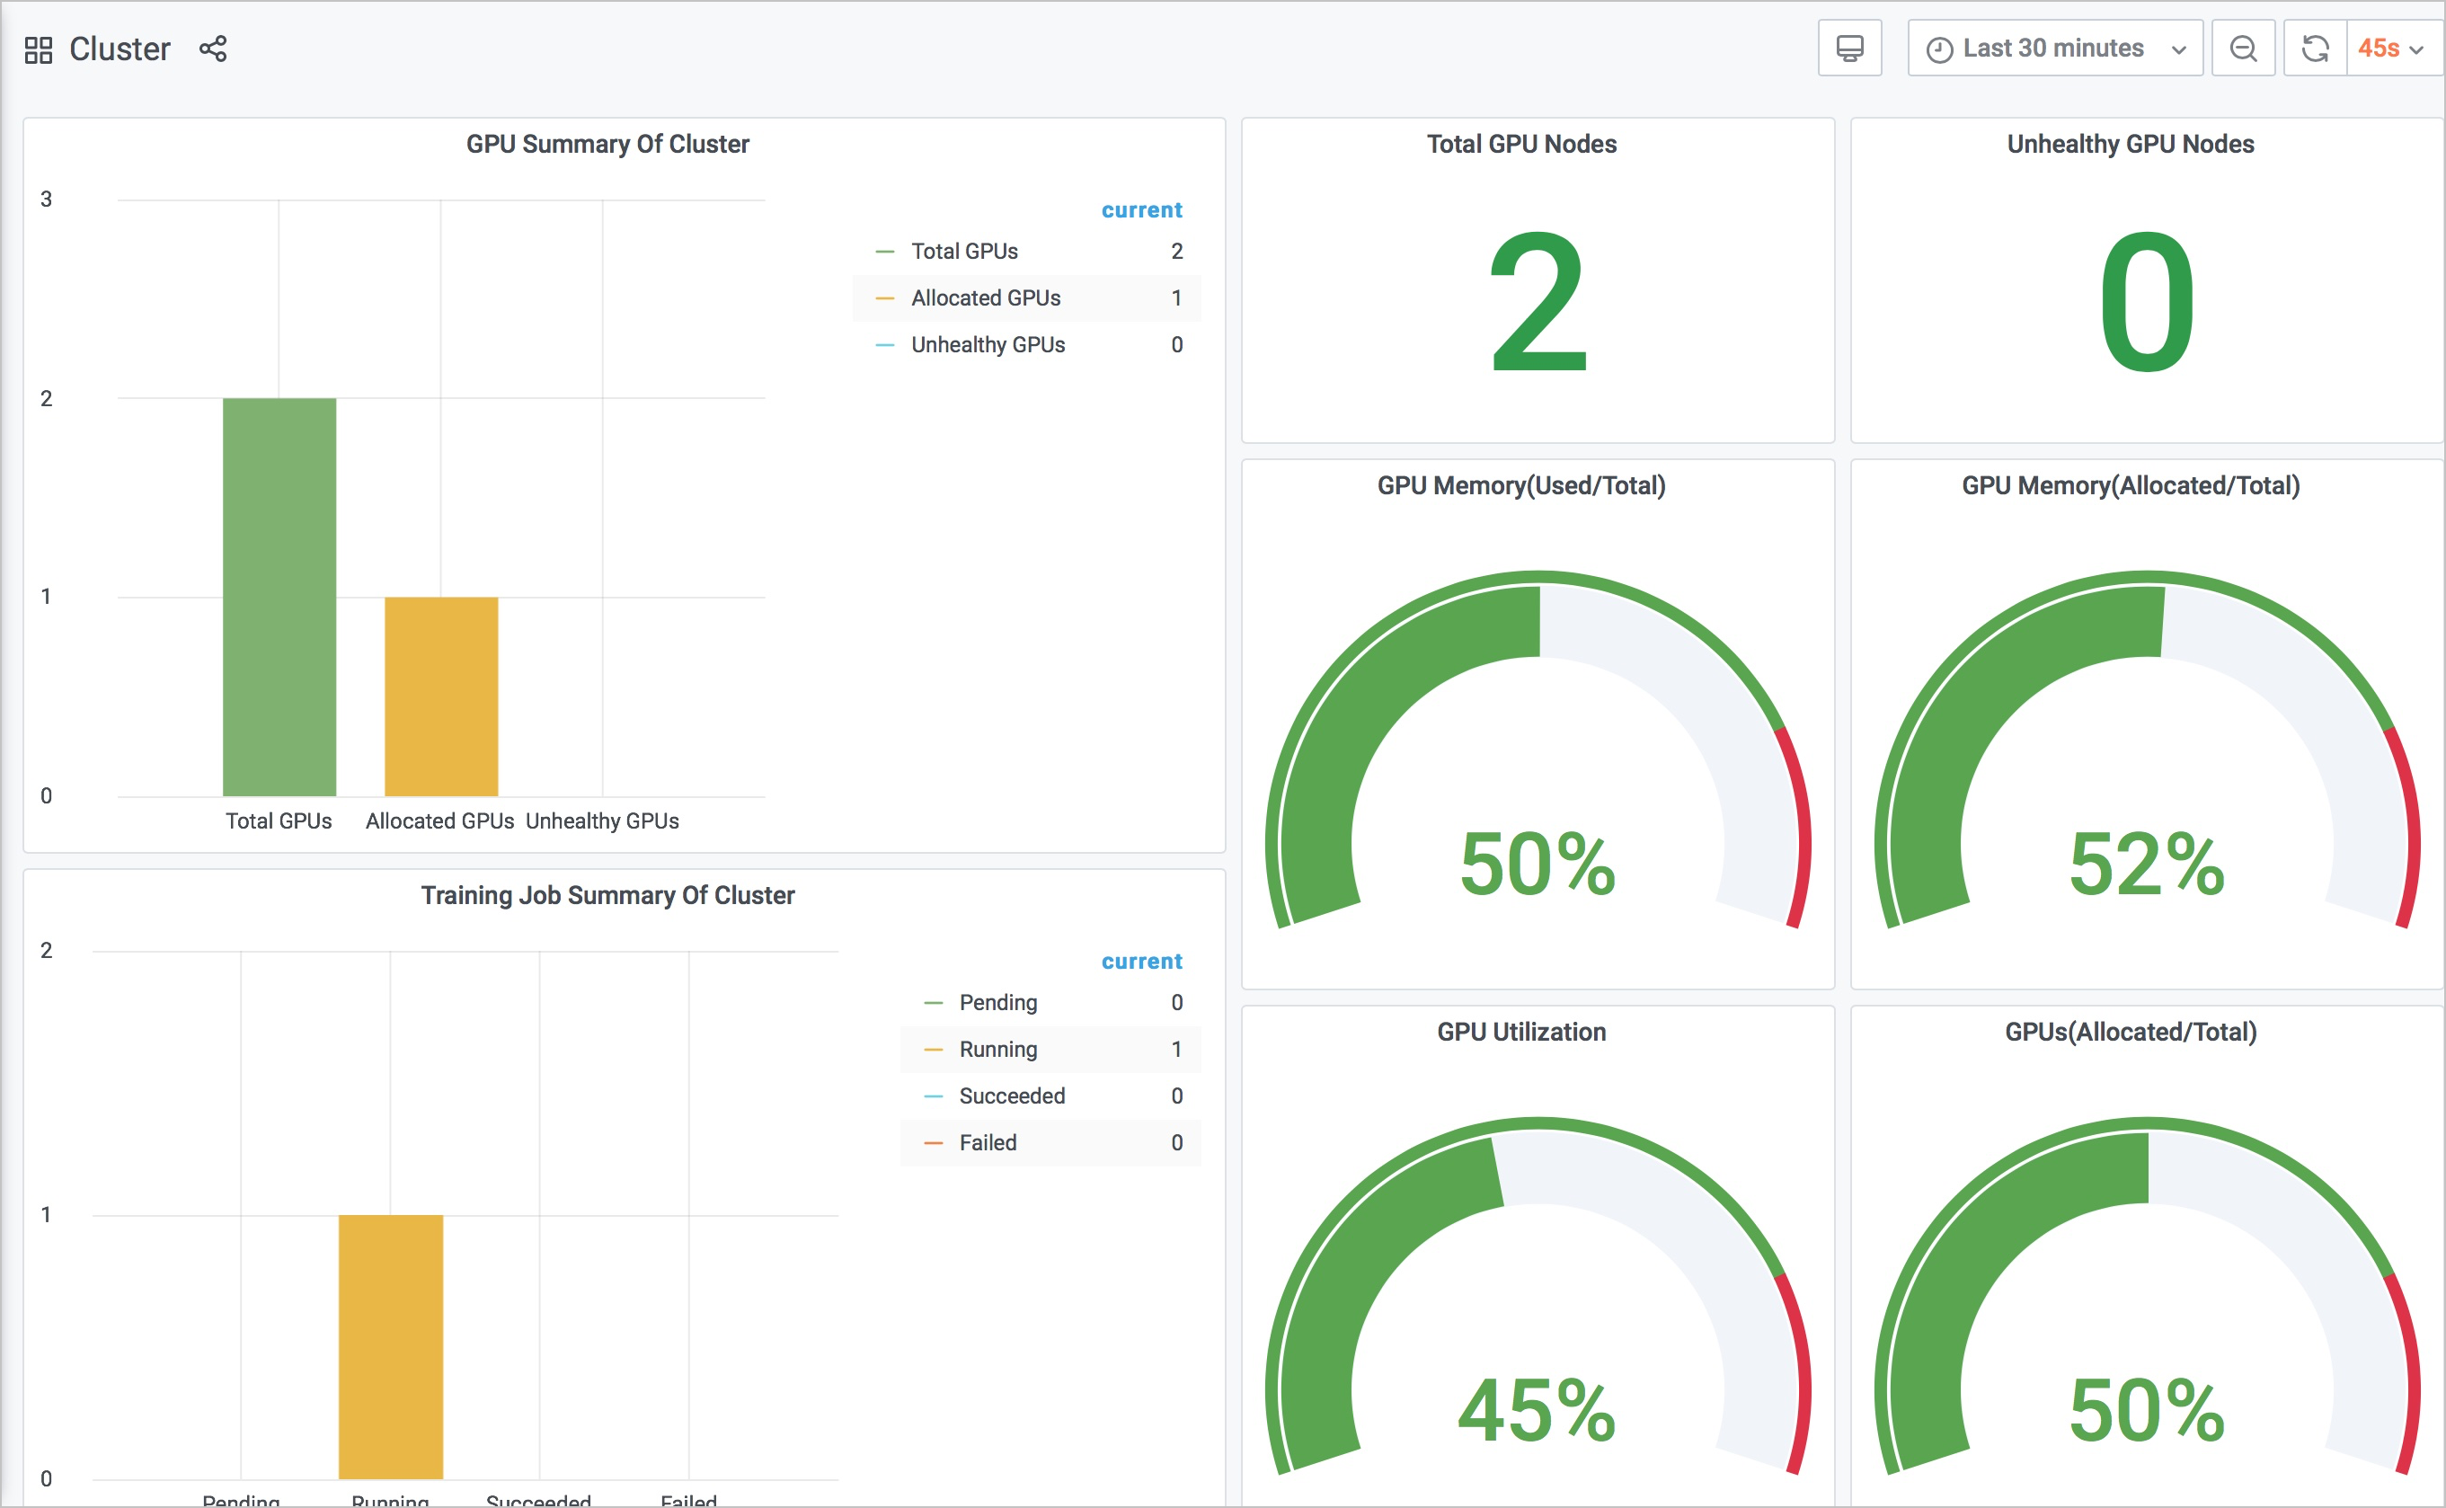This screenshot has width=2446, height=1508.
Task: Open the Cluster dashboard title dropdown
Action: pyautogui.click(x=120, y=49)
